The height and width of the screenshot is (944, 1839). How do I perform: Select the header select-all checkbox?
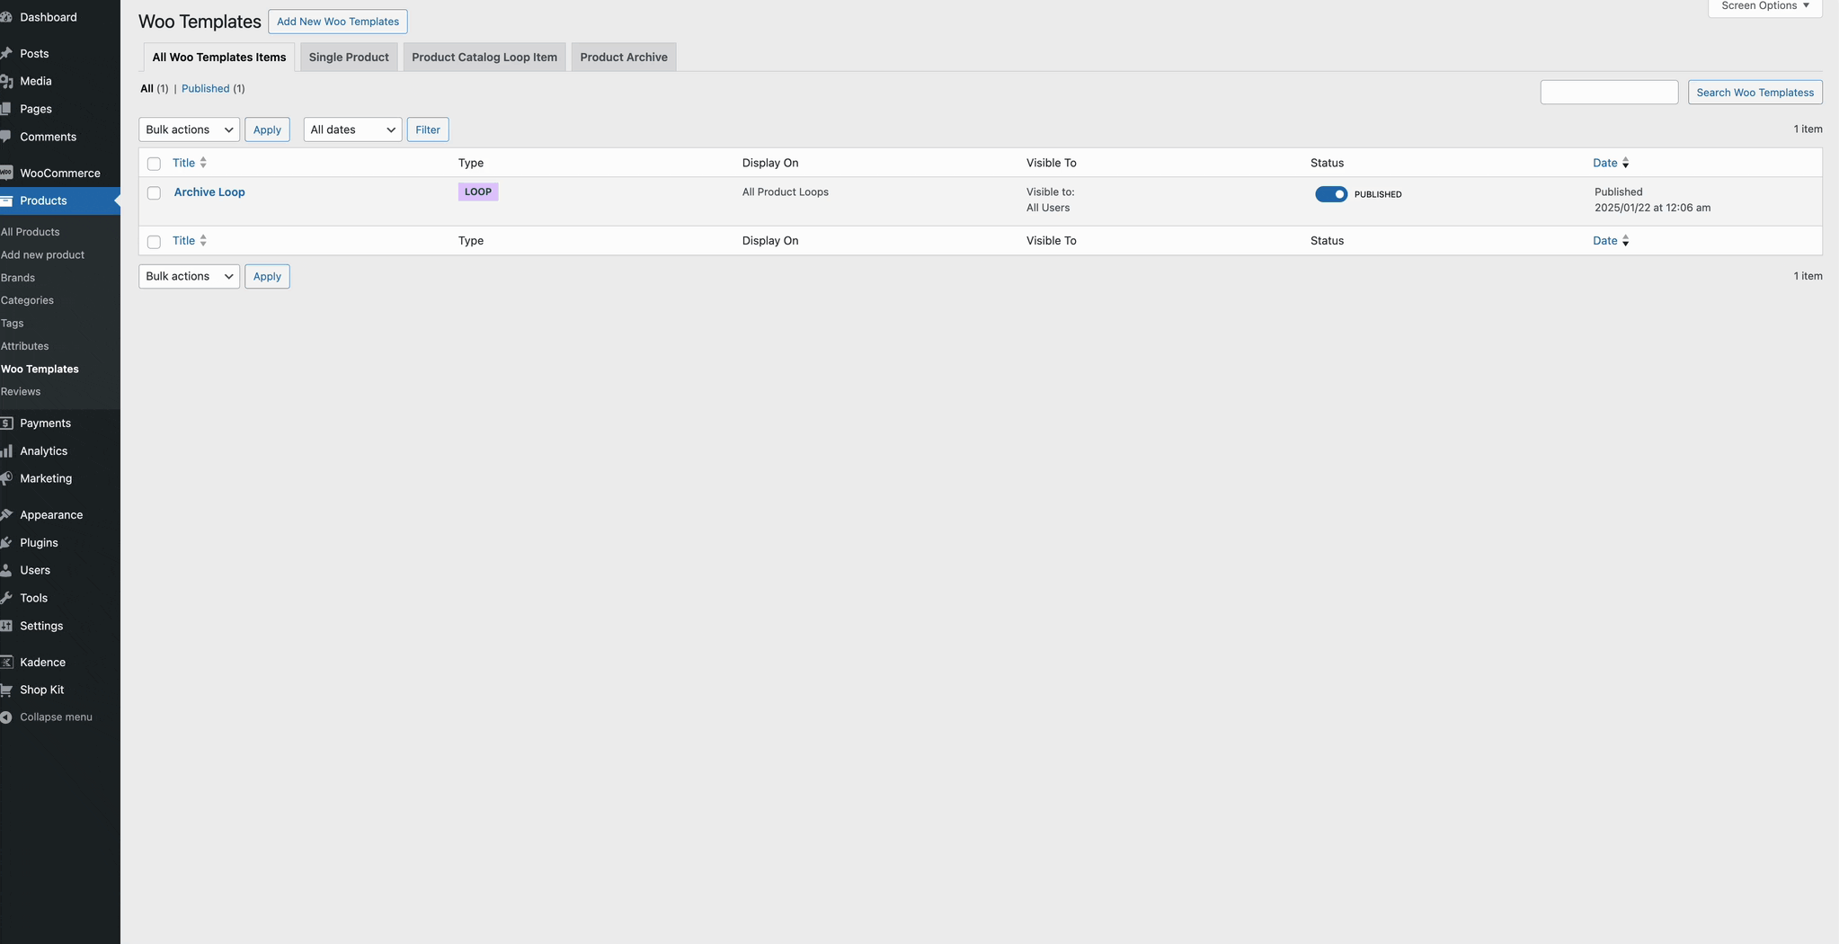pyautogui.click(x=154, y=164)
